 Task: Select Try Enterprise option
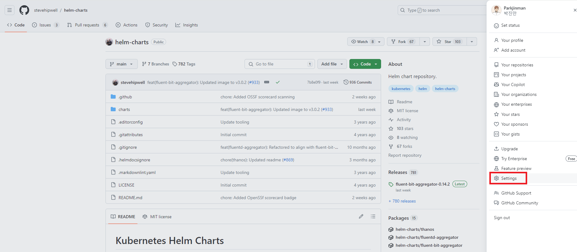(x=511, y=159)
